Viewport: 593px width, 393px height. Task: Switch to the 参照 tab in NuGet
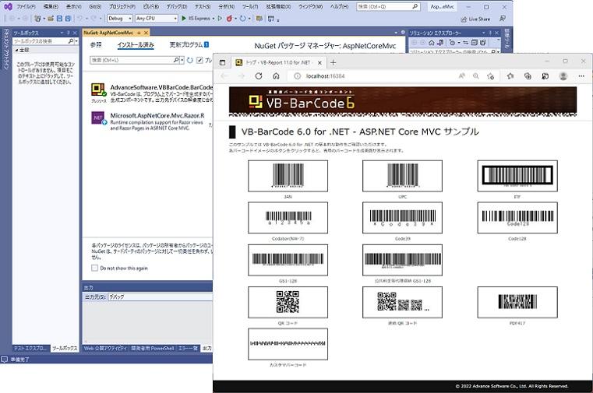(96, 44)
